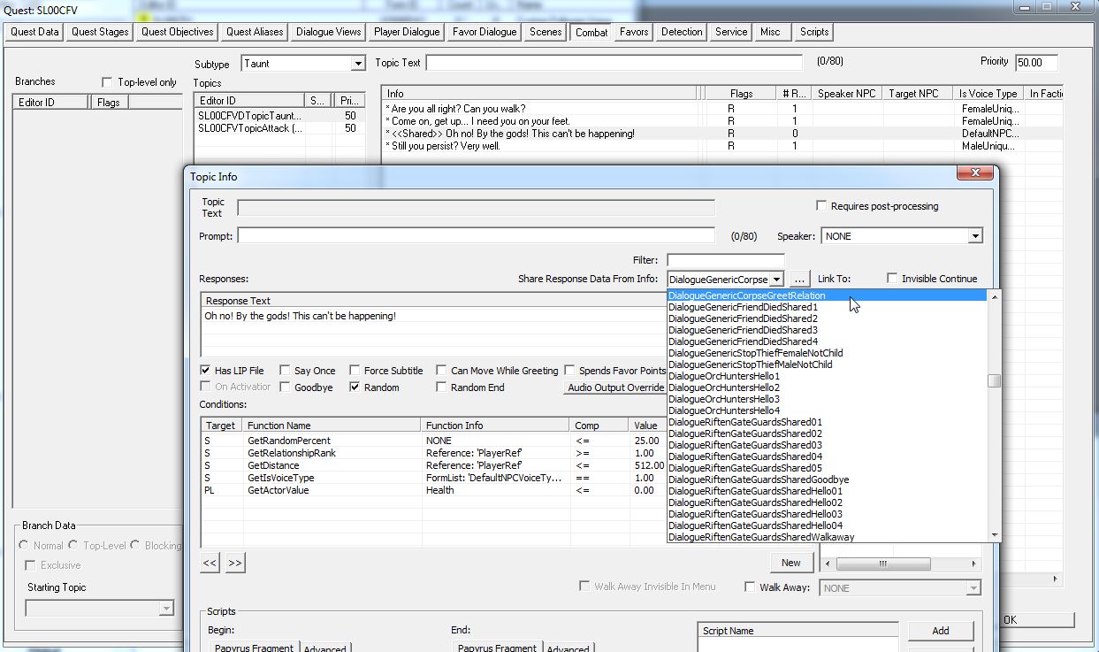
Task: Uncheck Has LIP File checkbox
Action: tap(206, 371)
